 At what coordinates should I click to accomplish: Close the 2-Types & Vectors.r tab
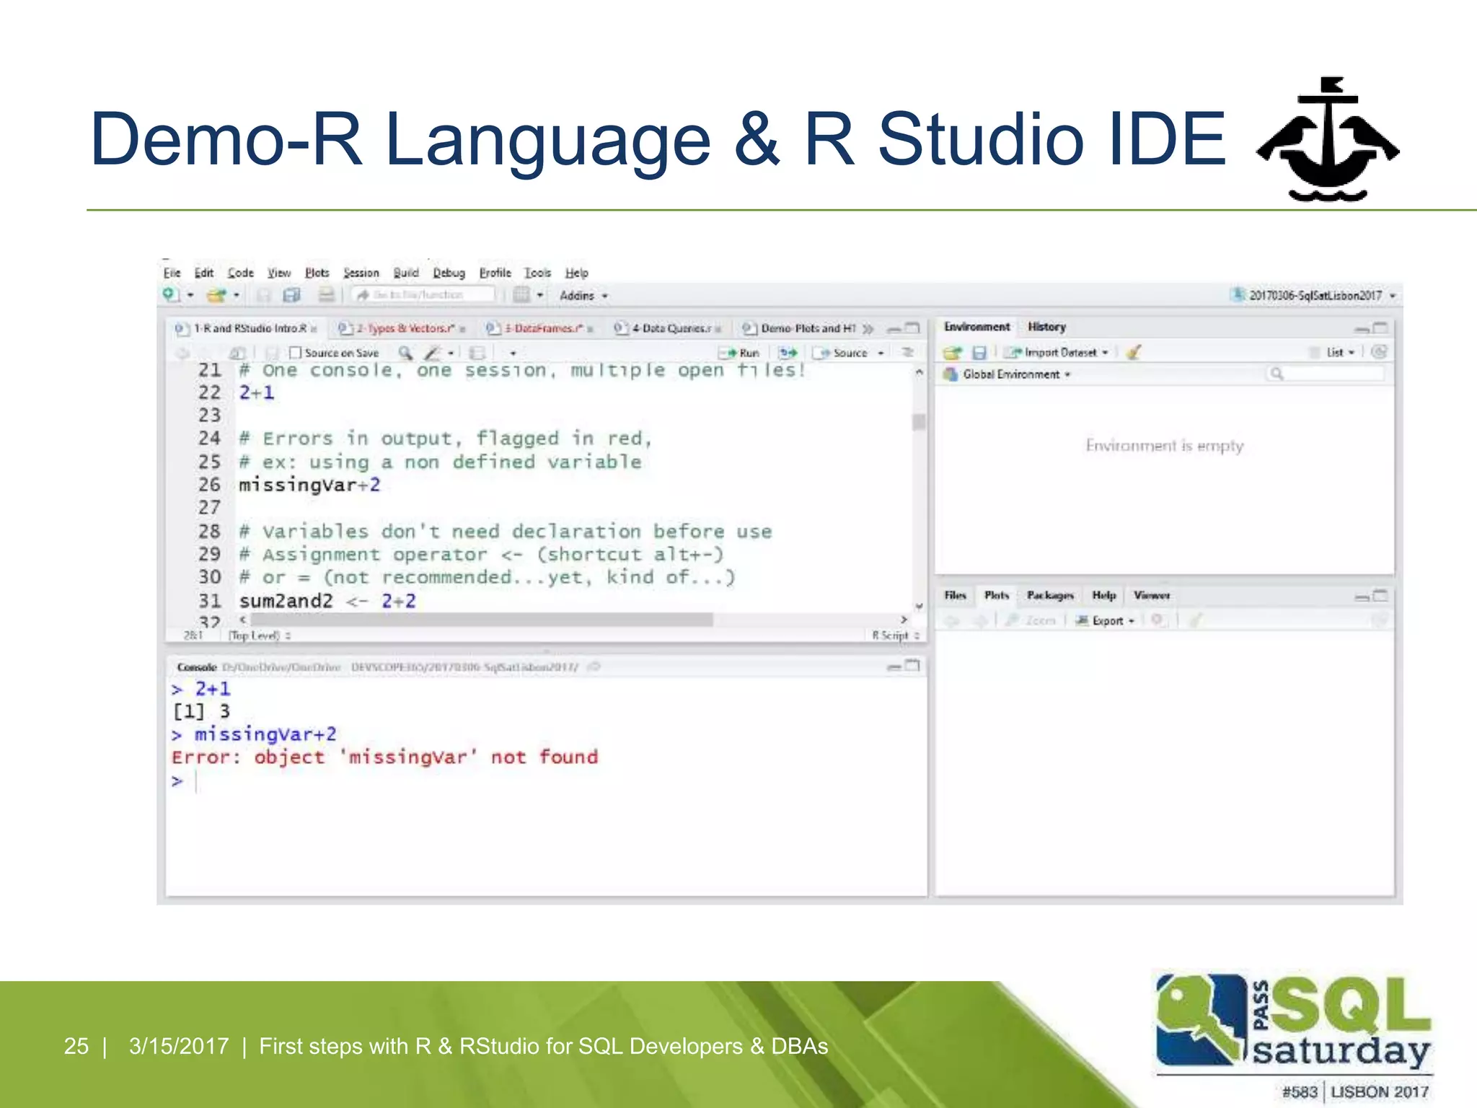coord(462,329)
